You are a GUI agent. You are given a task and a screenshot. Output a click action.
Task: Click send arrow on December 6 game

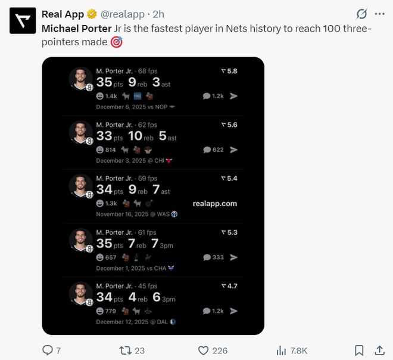pyautogui.click(x=234, y=96)
